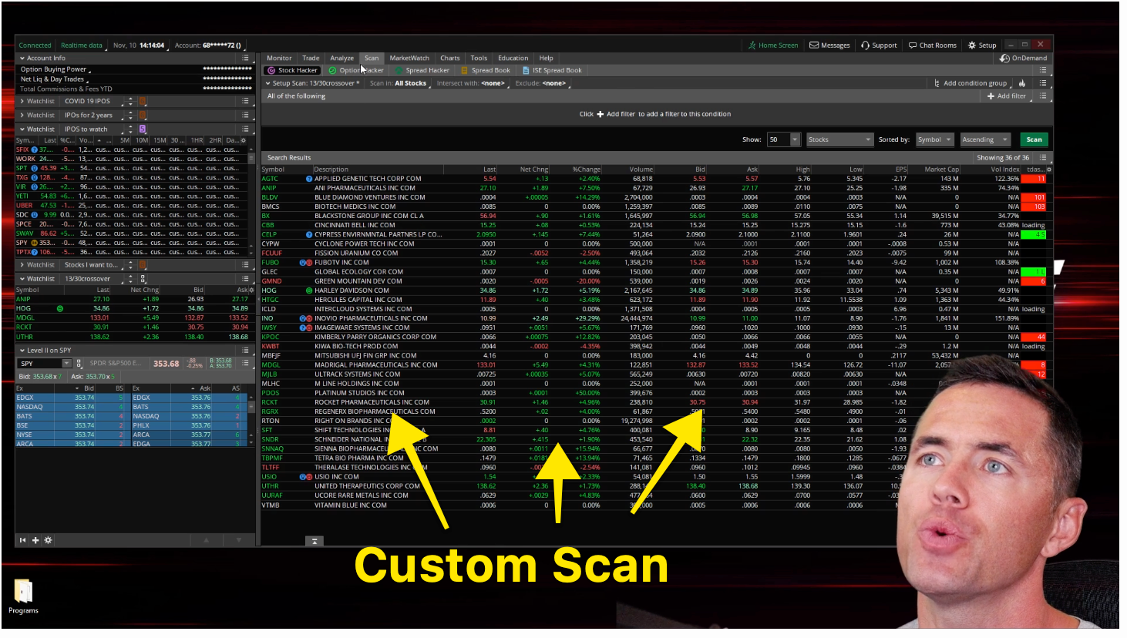The image size is (1127, 638).
Task: Select INO row in search results
Action: 653,318
